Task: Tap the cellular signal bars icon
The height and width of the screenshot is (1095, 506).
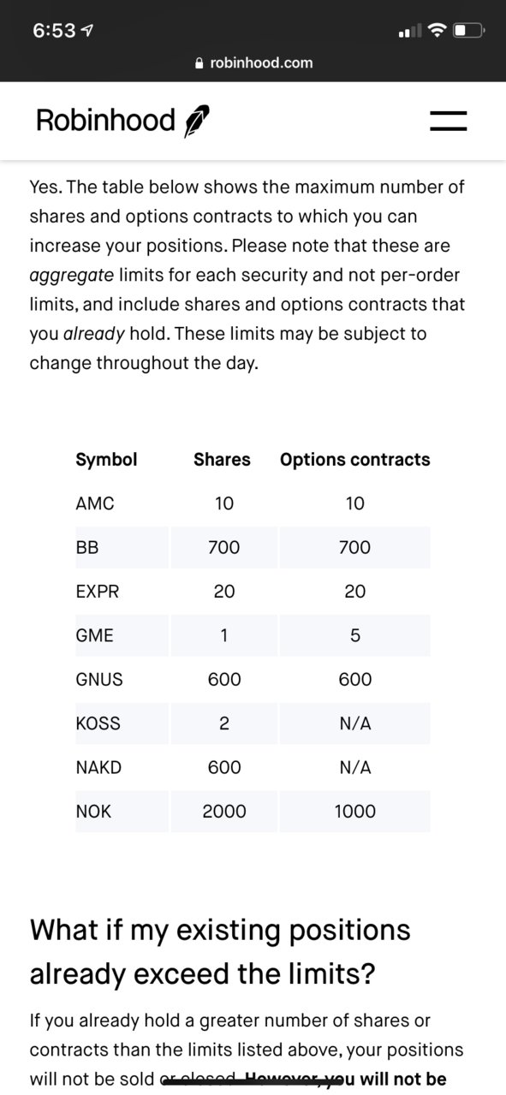Action: (x=411, y=32)
